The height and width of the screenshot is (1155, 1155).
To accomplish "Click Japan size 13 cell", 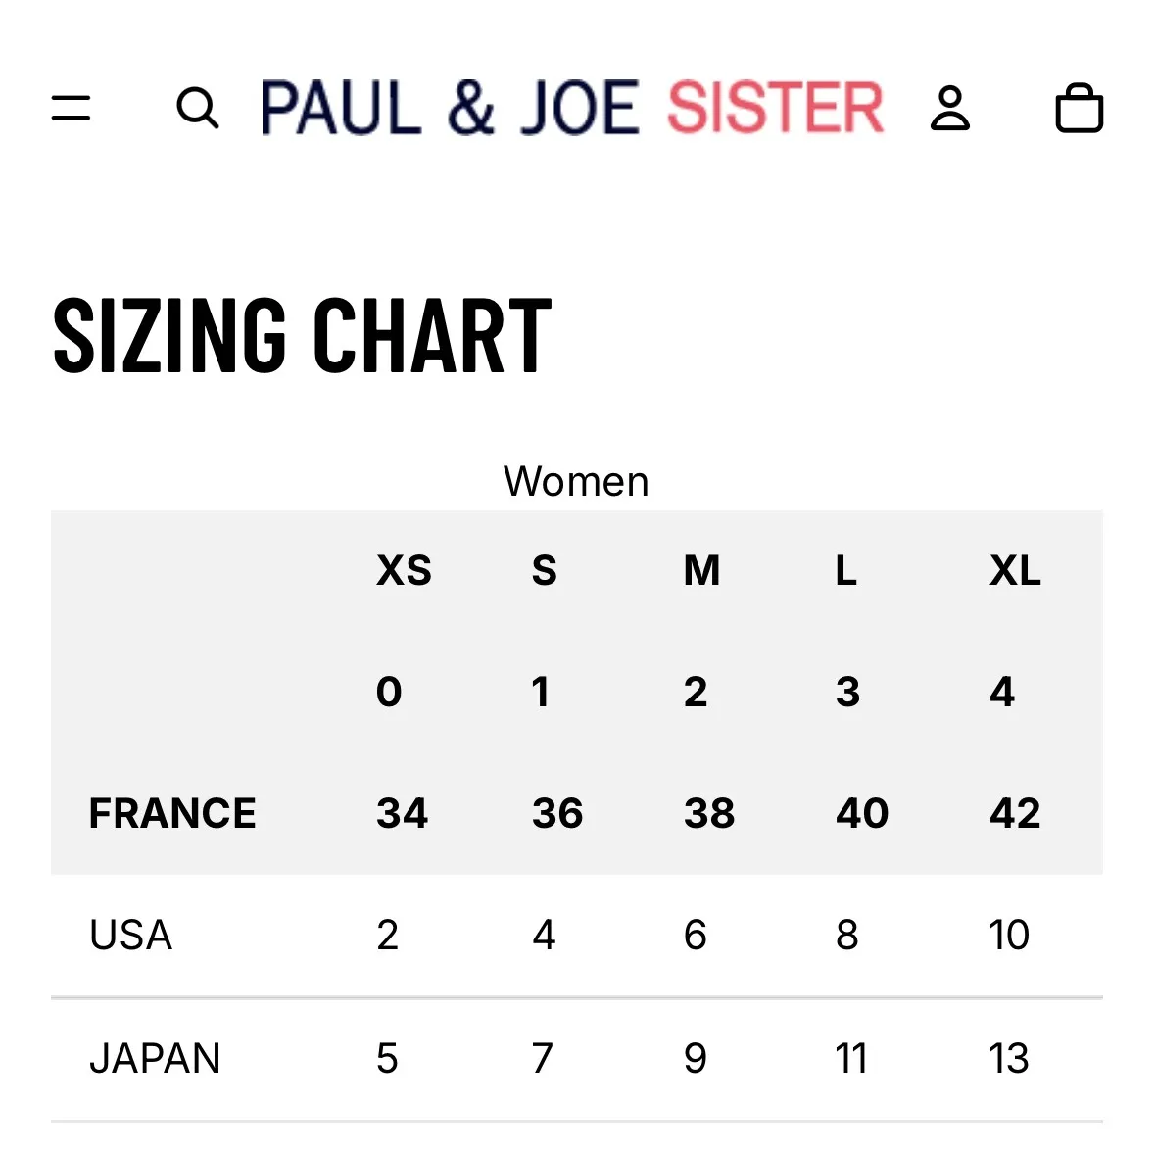I will pyautogui.click(x=1009, y=1058).
